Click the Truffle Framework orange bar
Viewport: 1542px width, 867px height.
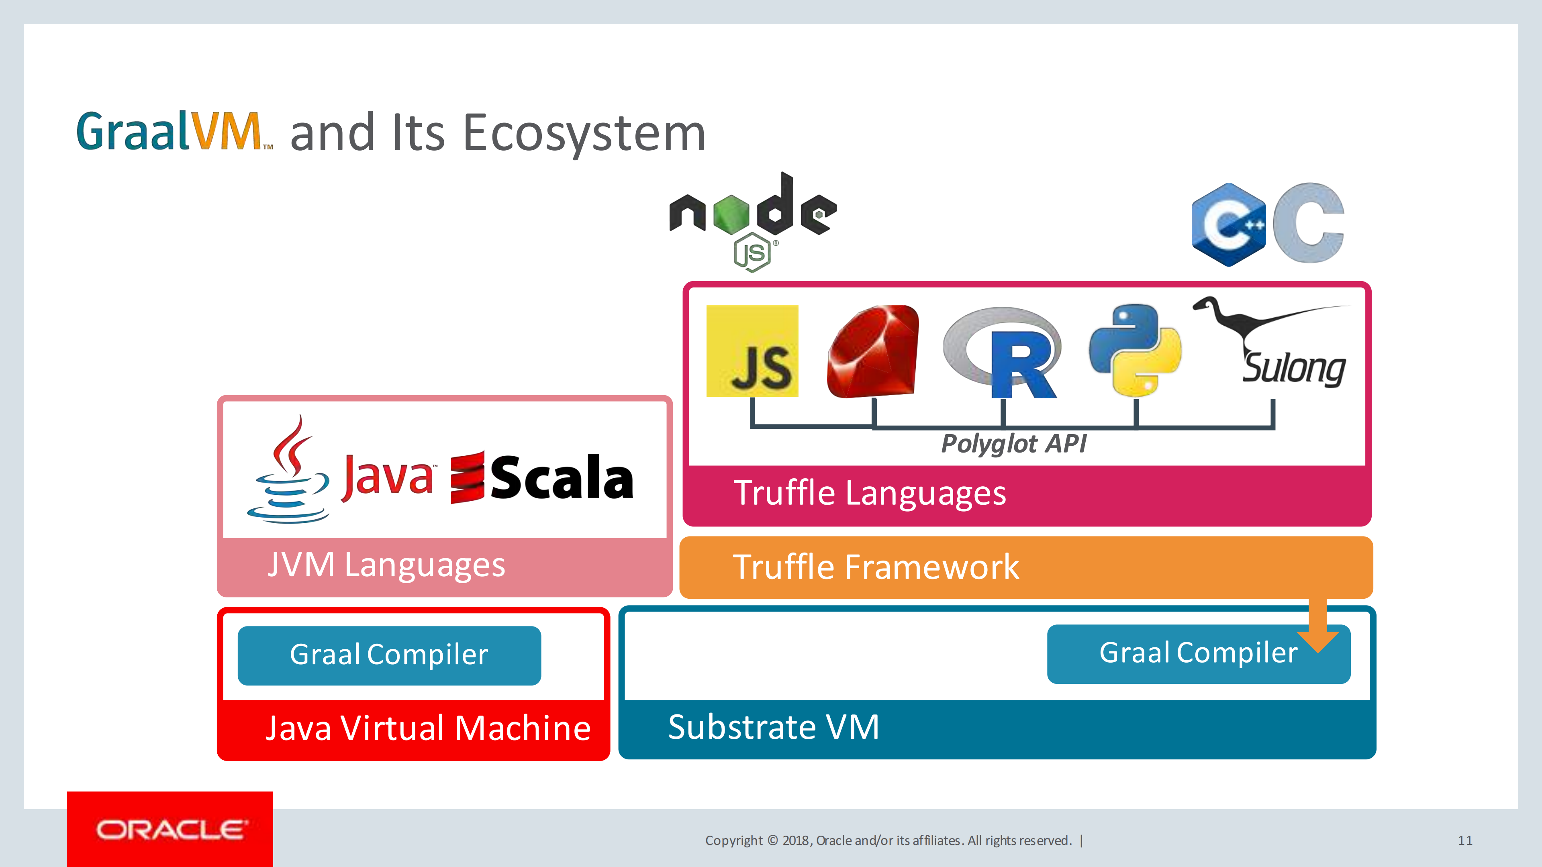1026,567
